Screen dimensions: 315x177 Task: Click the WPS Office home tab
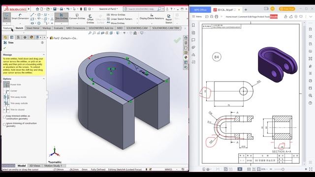tap(200, 10)
